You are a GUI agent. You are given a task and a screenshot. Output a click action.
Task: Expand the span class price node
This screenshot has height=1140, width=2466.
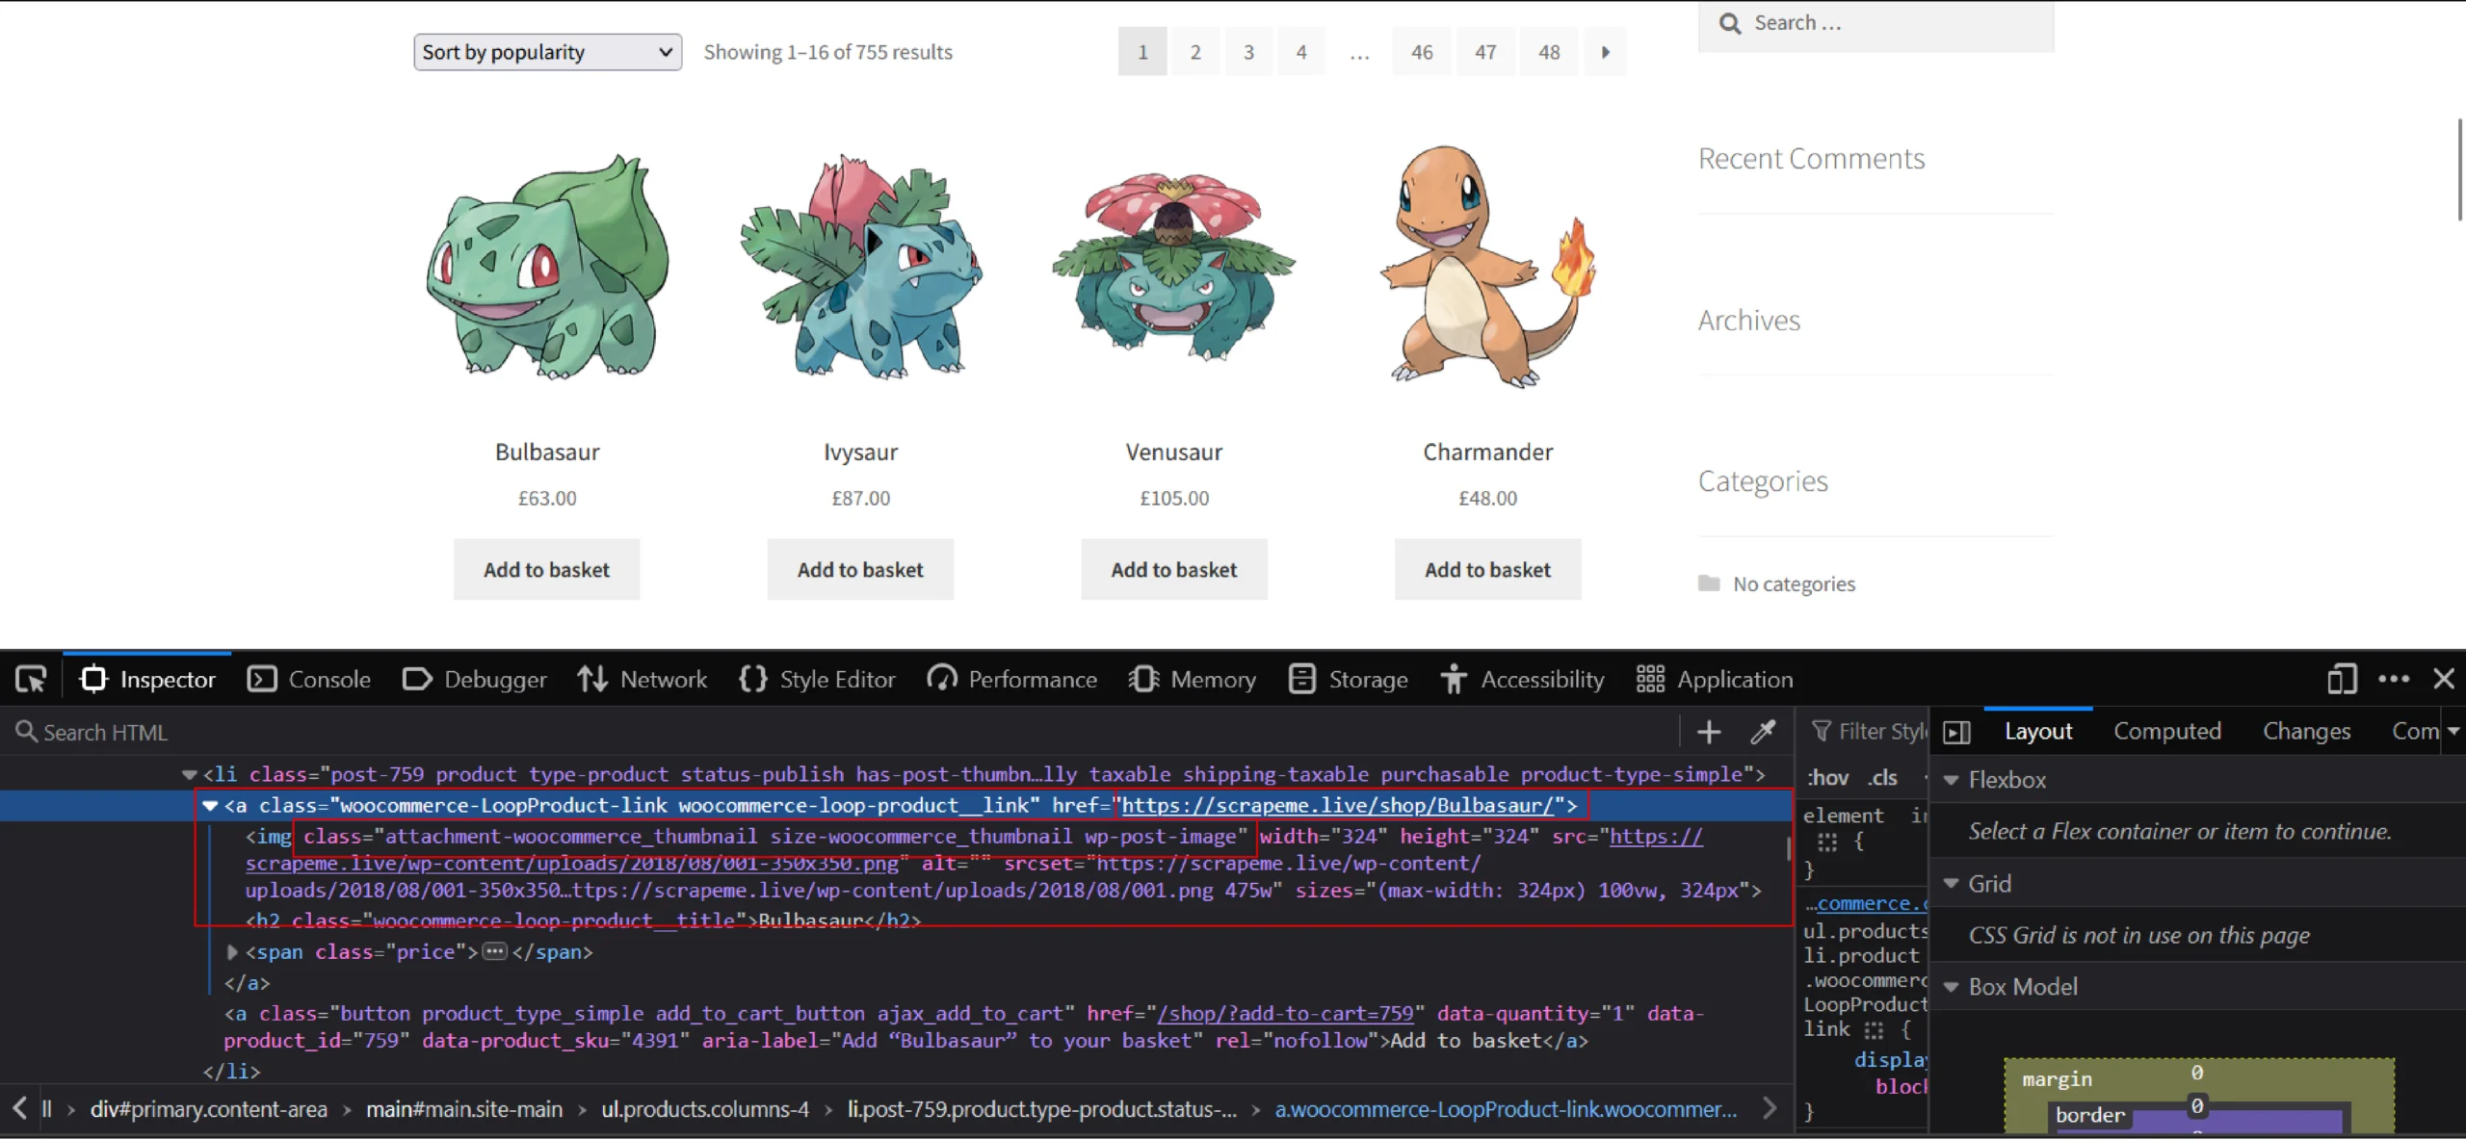point(232,952)
